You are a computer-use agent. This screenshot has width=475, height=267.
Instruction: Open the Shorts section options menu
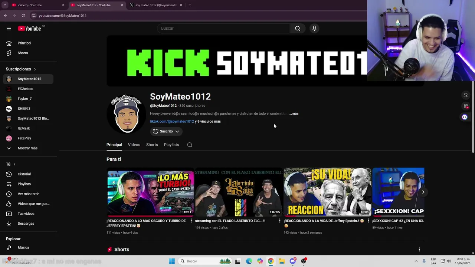(x=419, y=250)
